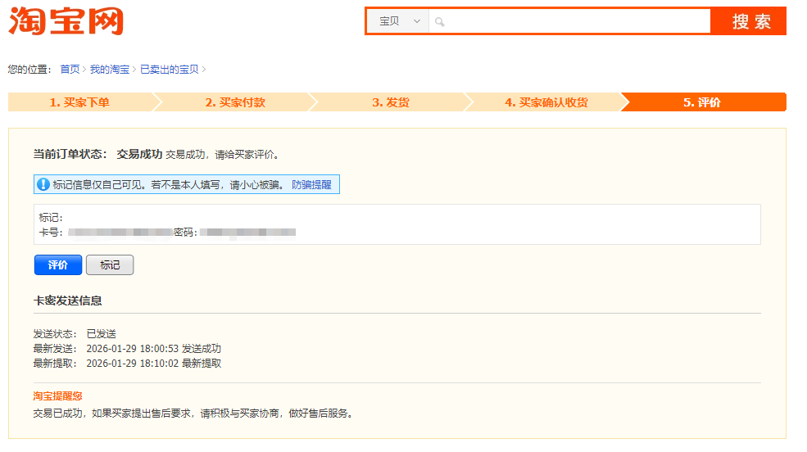Navigate to 已卖出的宝贝 breadcrumb

[169, 70]
